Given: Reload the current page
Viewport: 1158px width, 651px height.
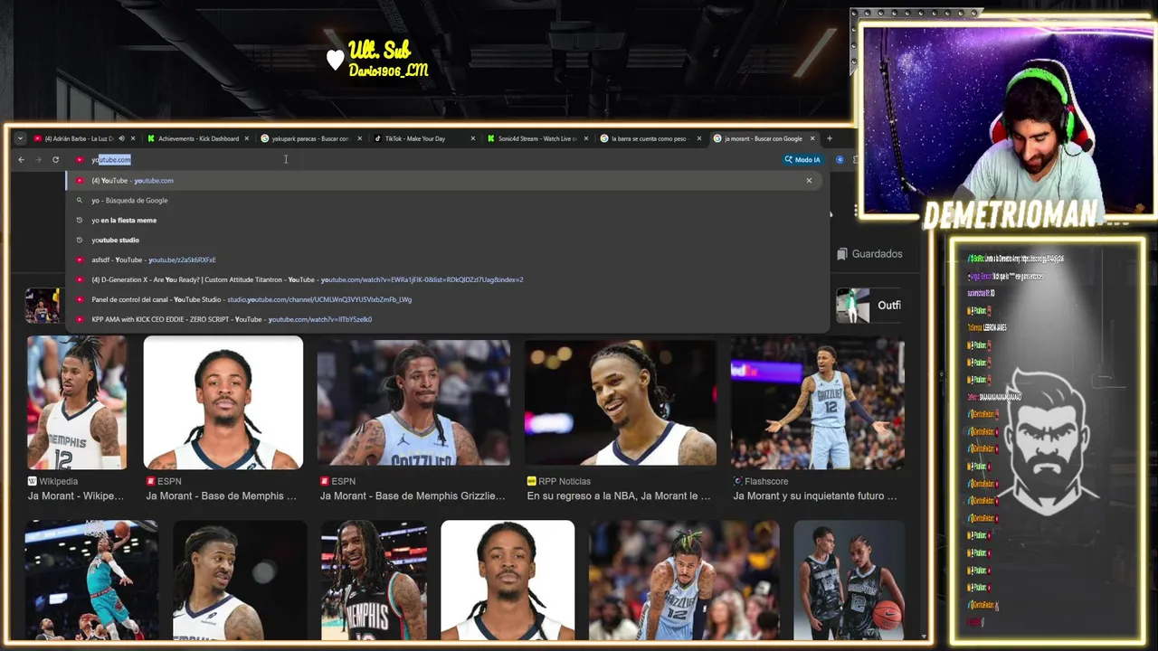Looking at the screenshot, I should (55, 160).
